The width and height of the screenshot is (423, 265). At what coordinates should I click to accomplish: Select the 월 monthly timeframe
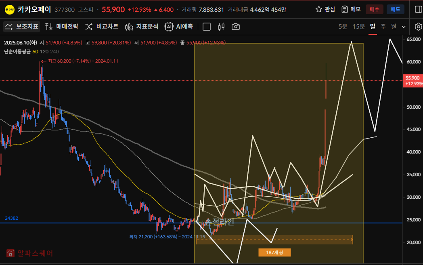394,27
